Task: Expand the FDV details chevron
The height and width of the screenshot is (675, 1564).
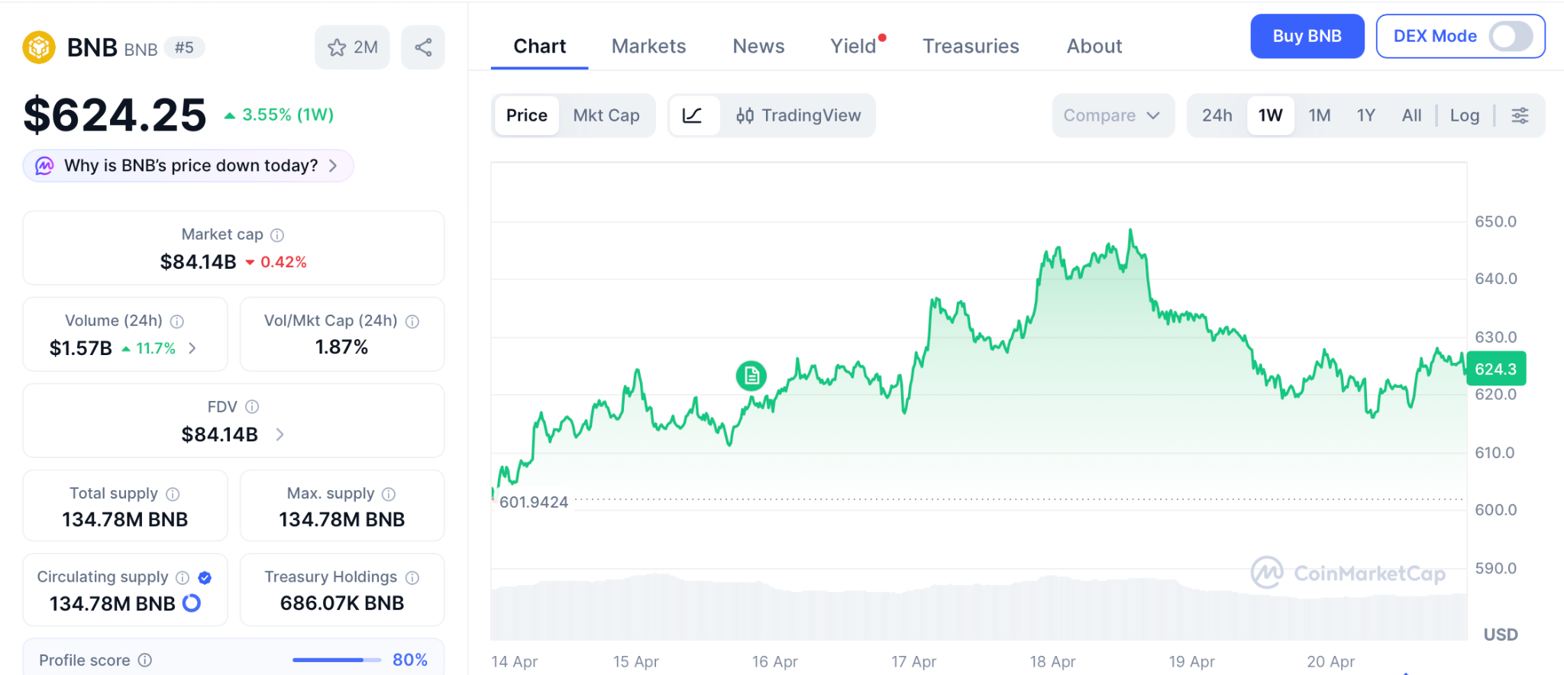Action: (x=280, y=434)
